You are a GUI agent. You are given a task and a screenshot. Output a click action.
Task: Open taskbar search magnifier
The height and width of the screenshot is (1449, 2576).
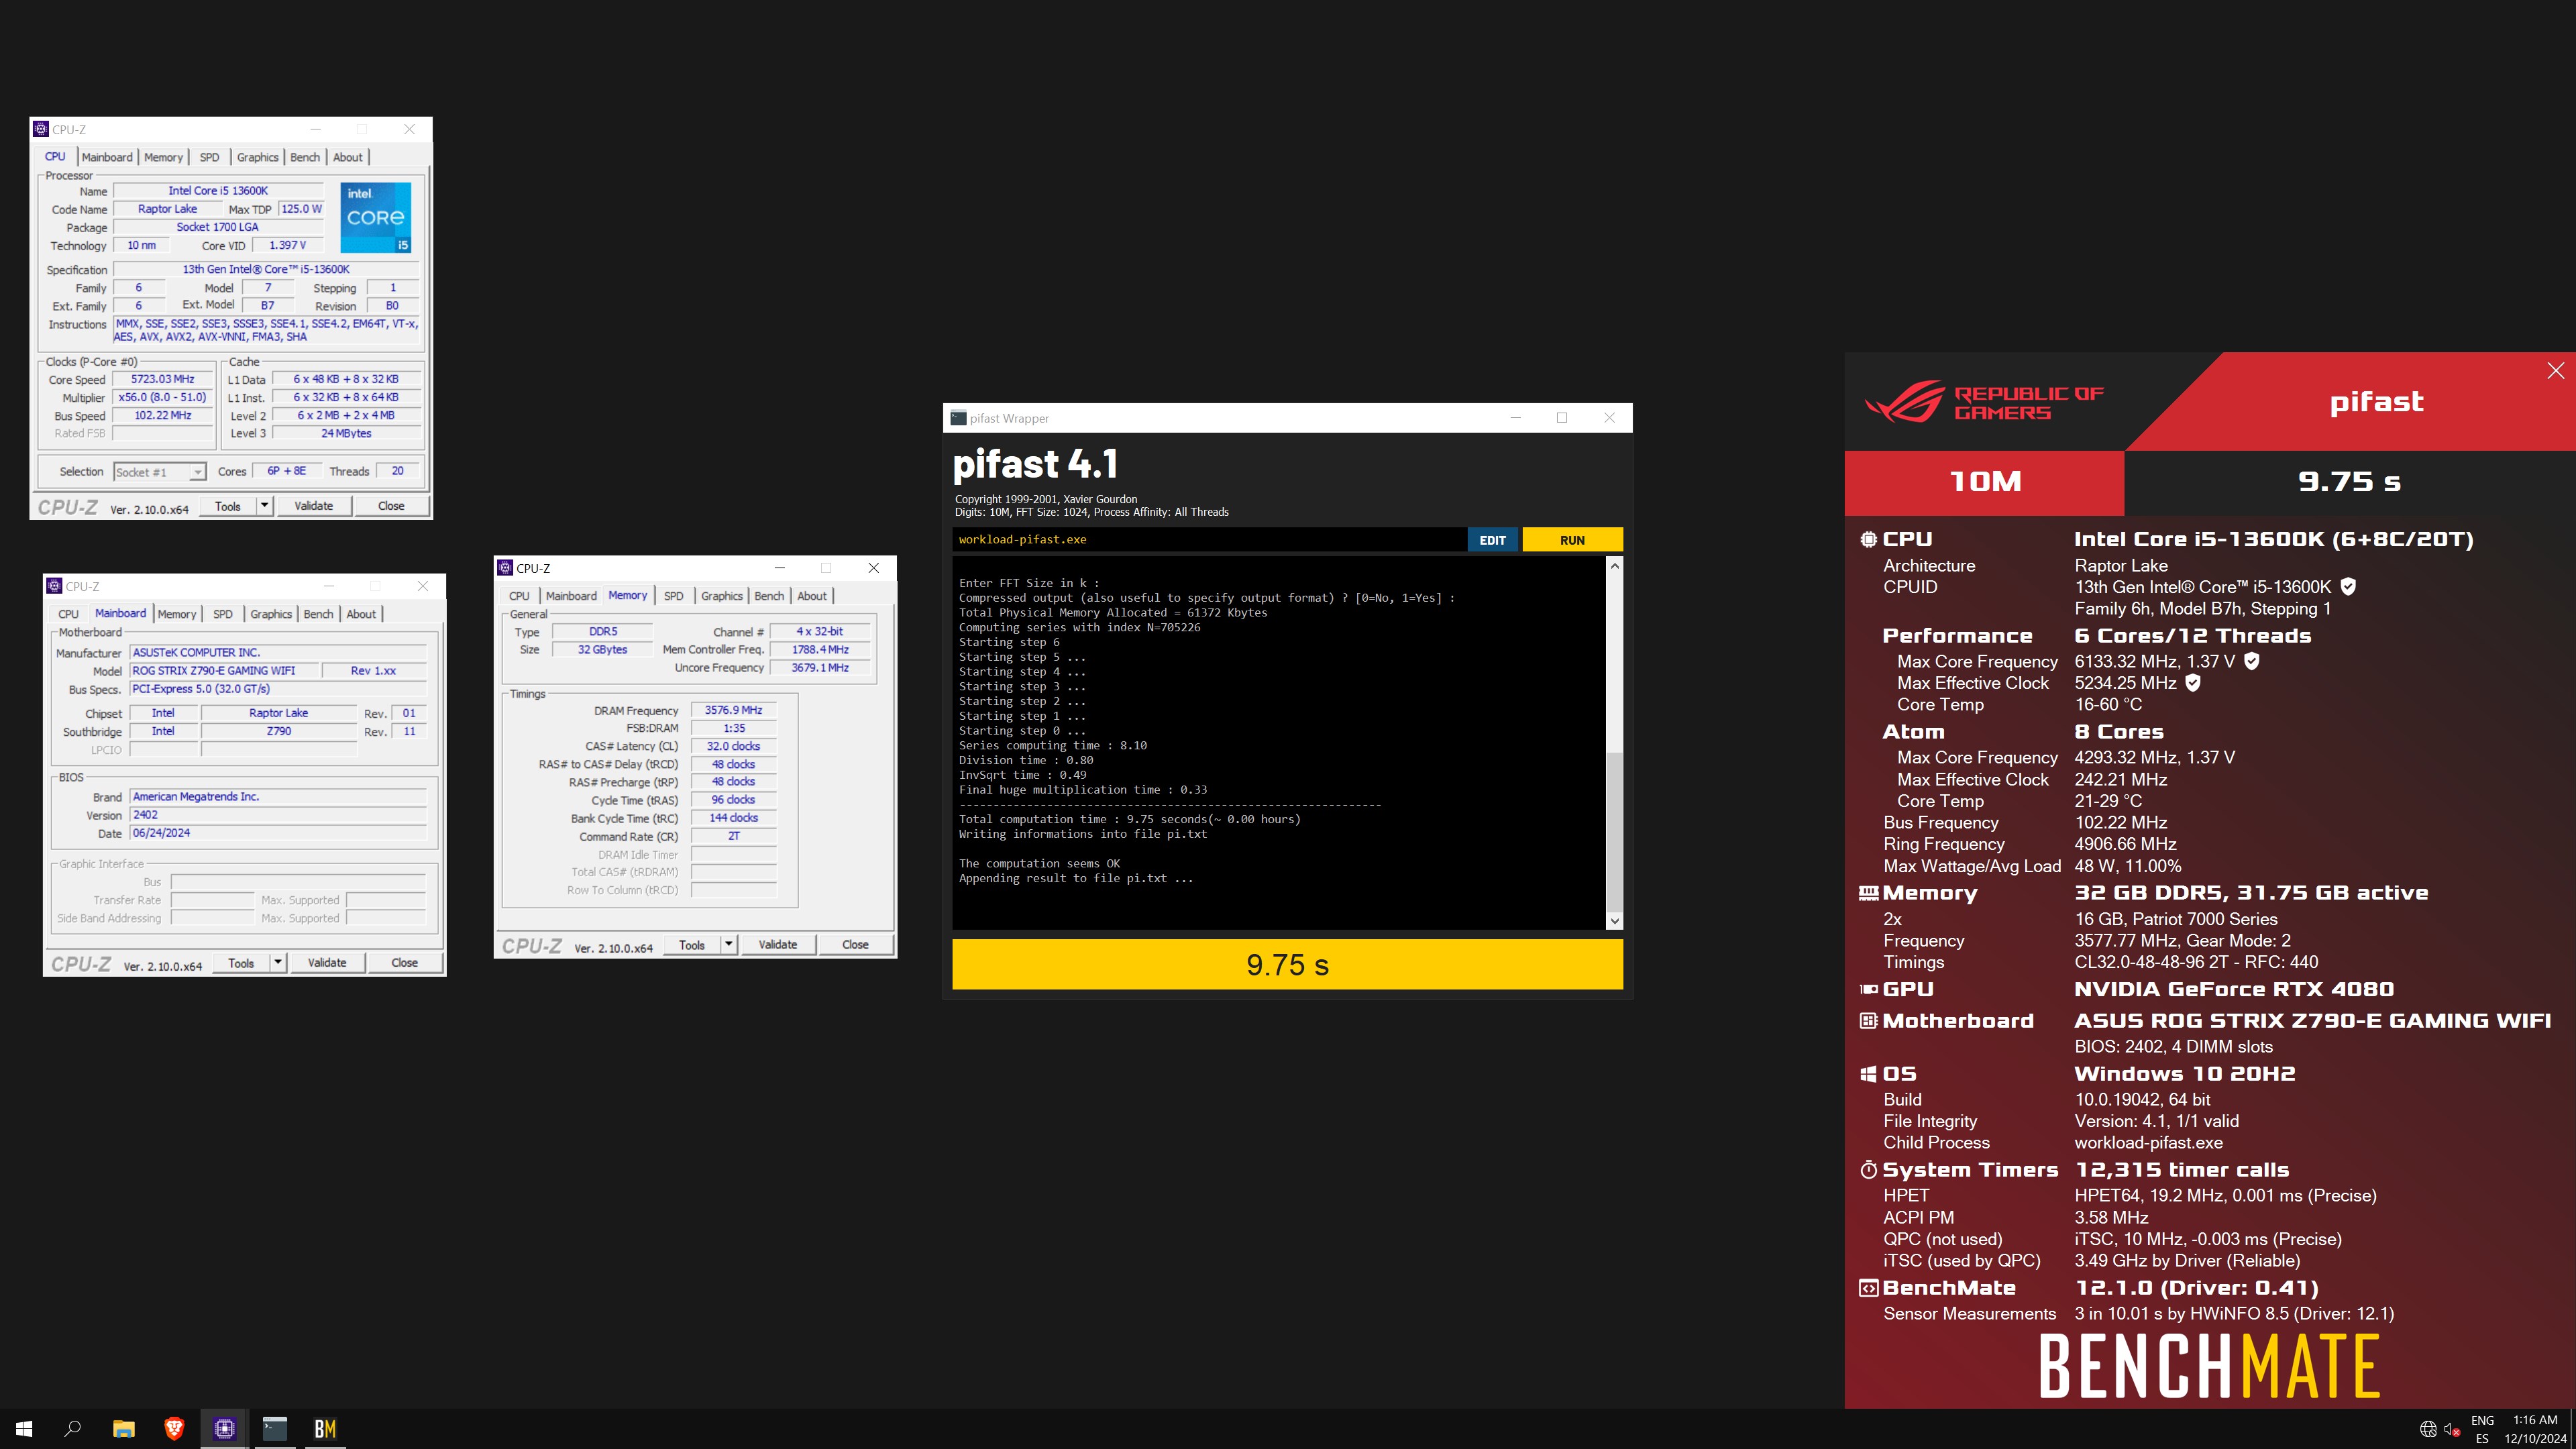coord(73,1429)
